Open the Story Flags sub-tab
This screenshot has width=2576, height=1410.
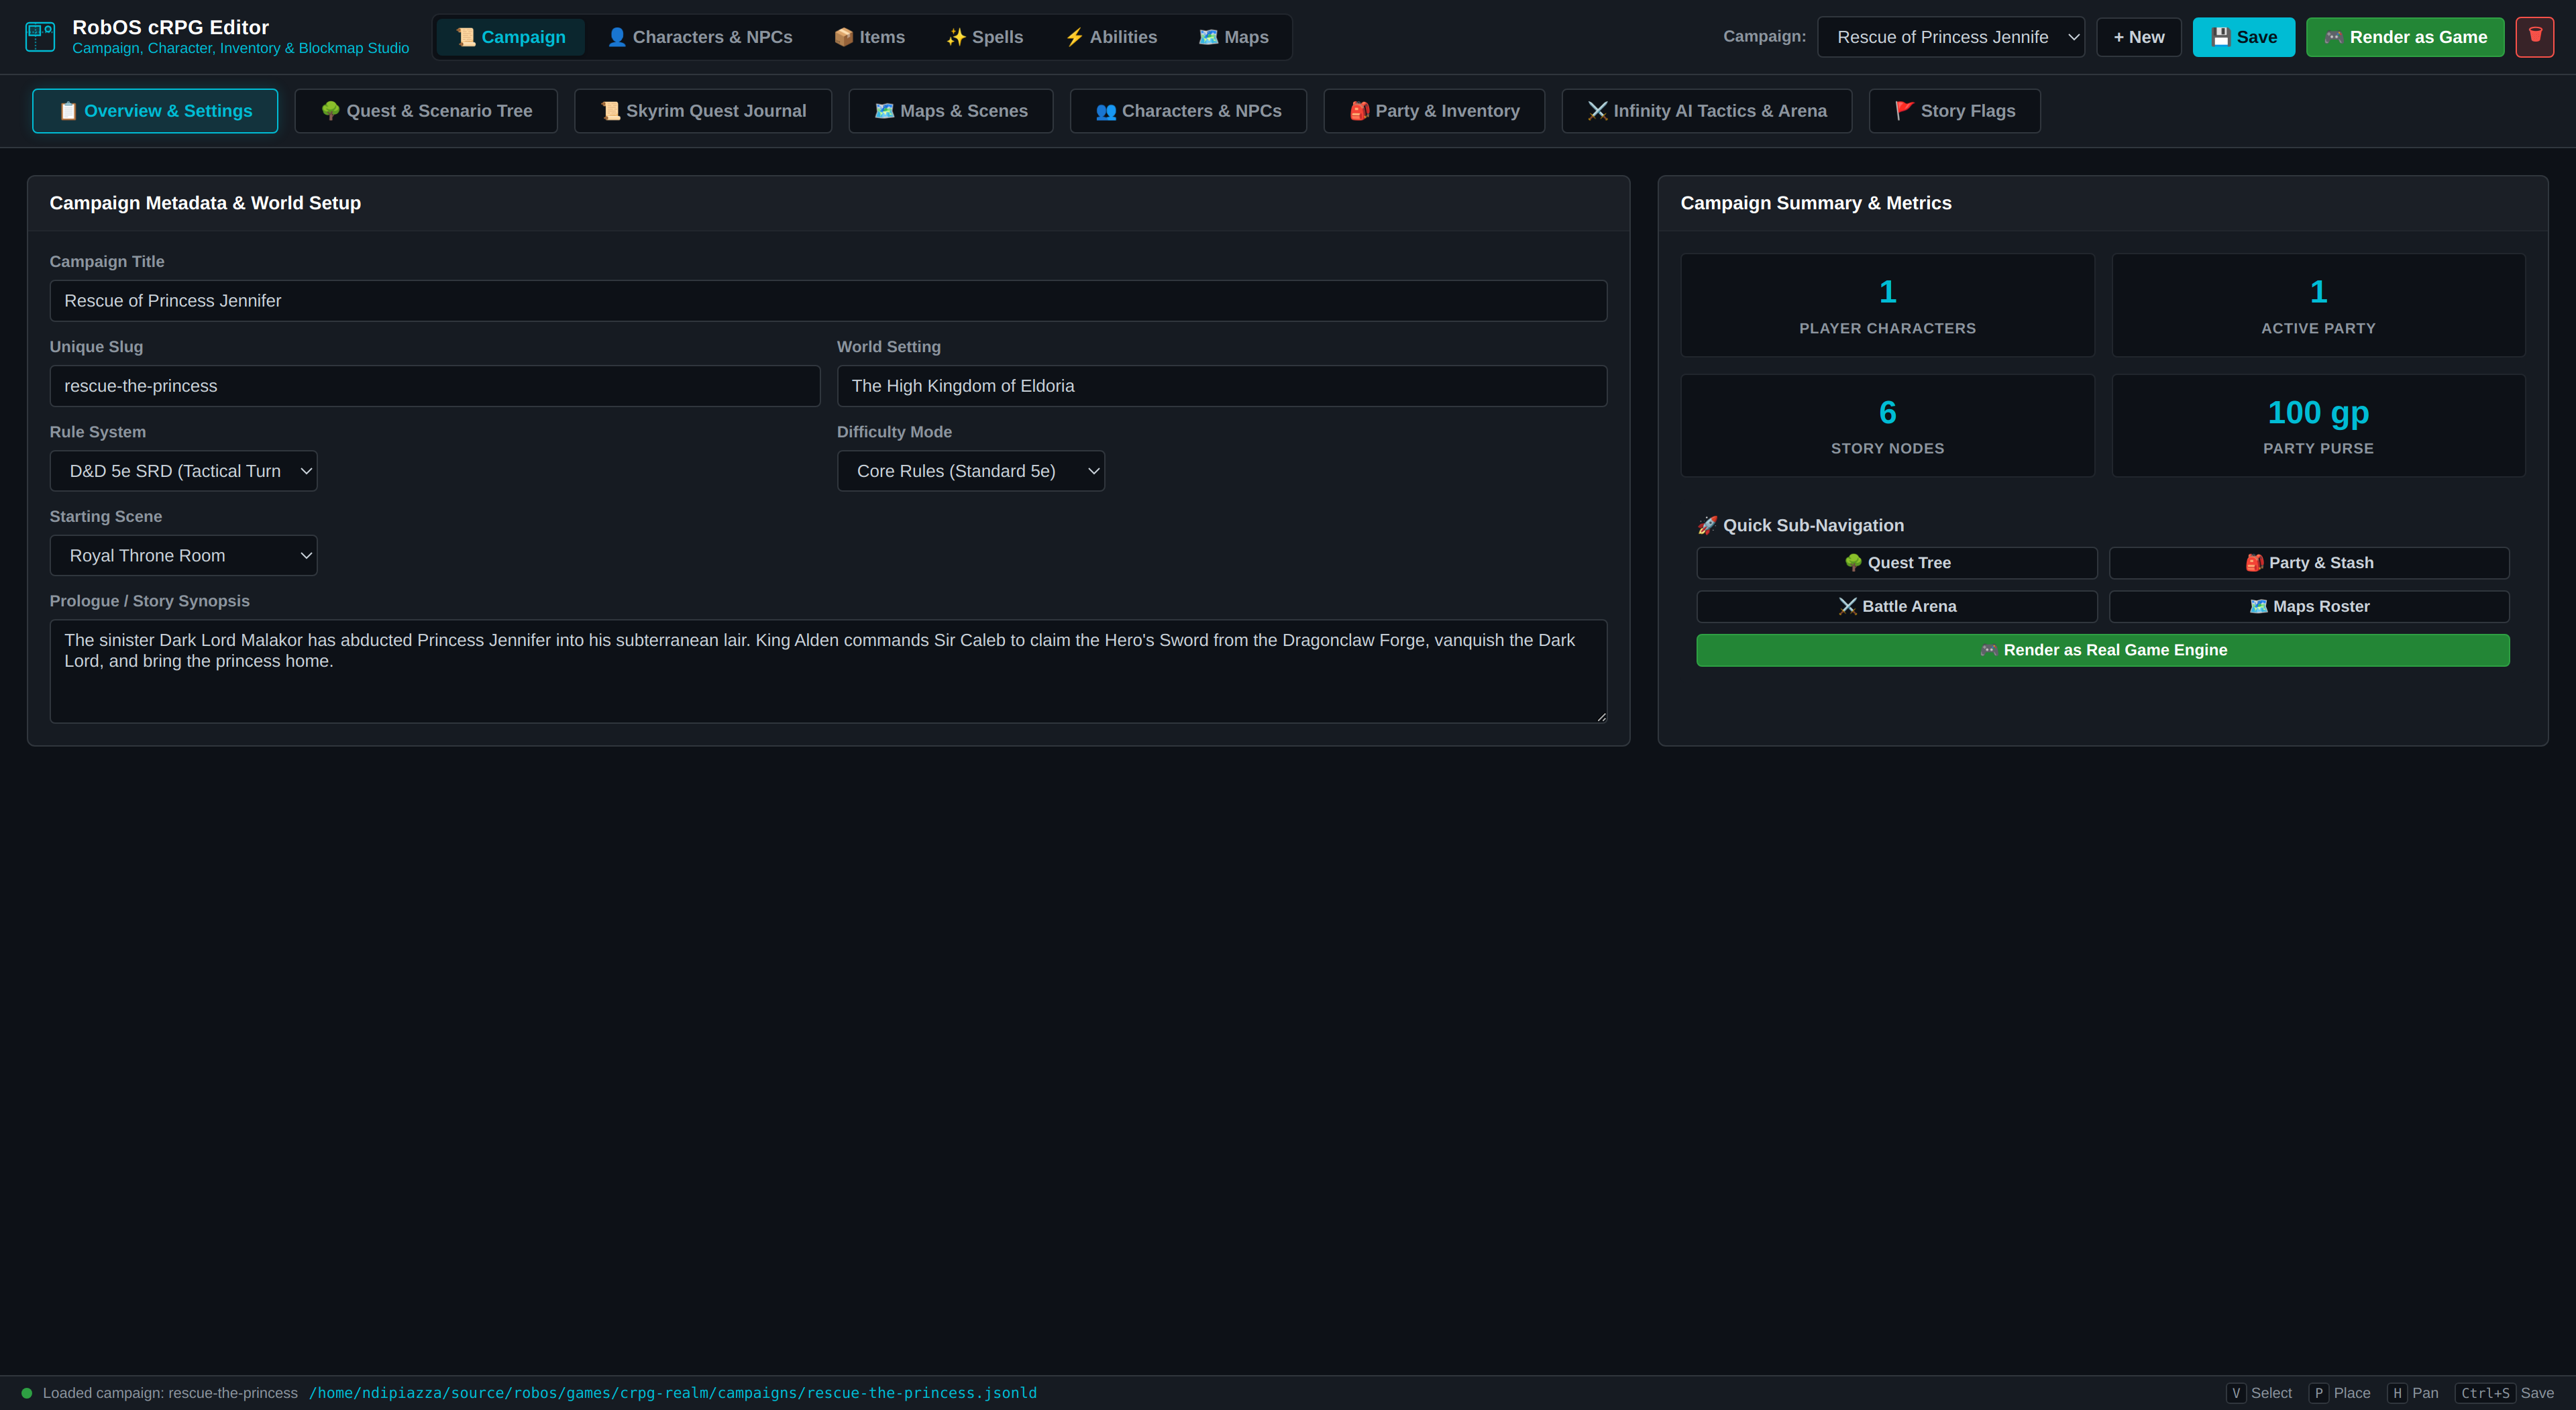click(x=1955, y=111)
